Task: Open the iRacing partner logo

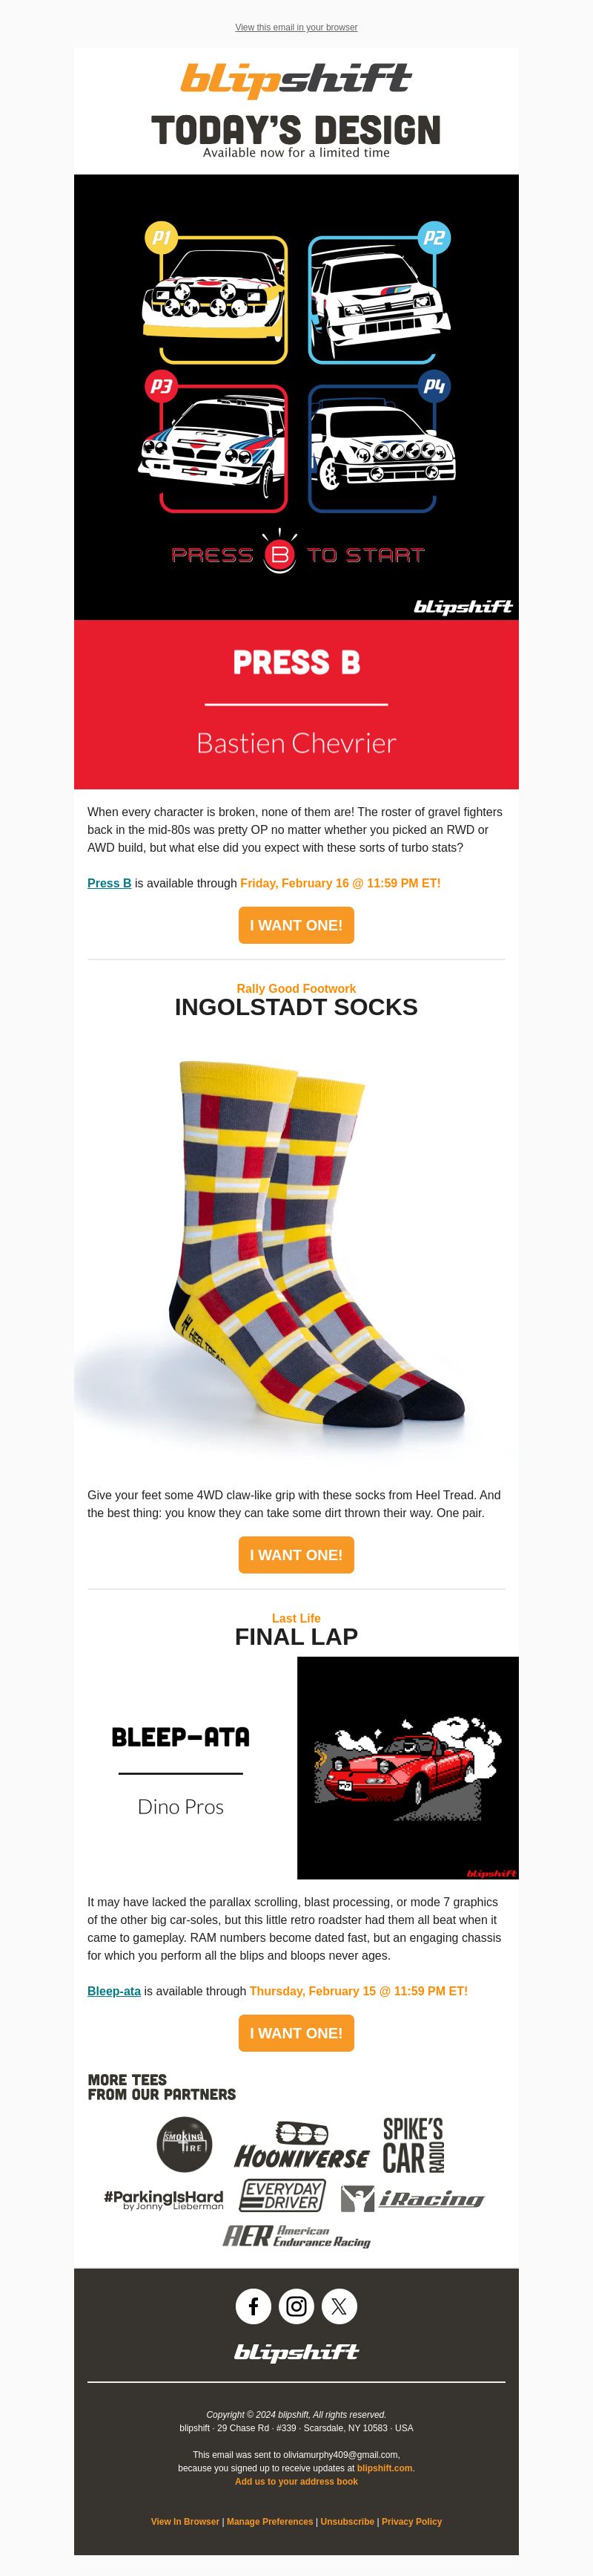Action: 412,2198
